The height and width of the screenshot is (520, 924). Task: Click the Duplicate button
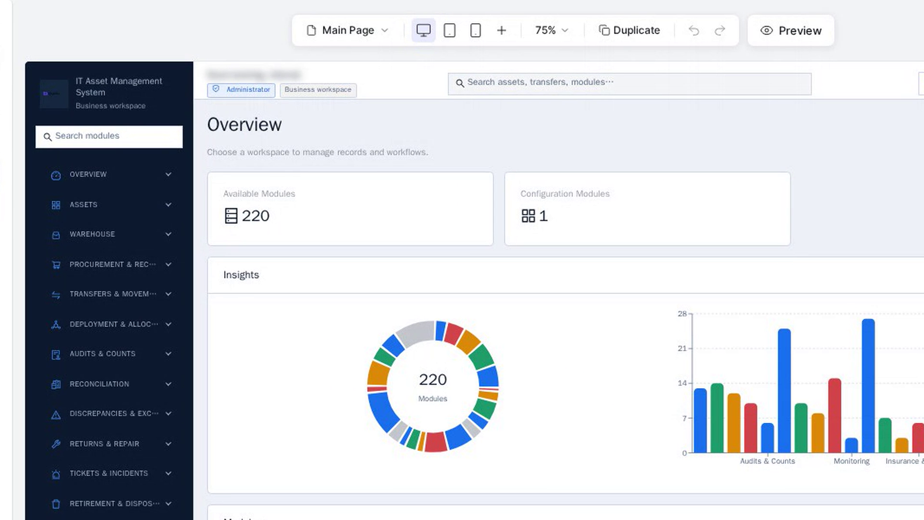pos(629,30)
